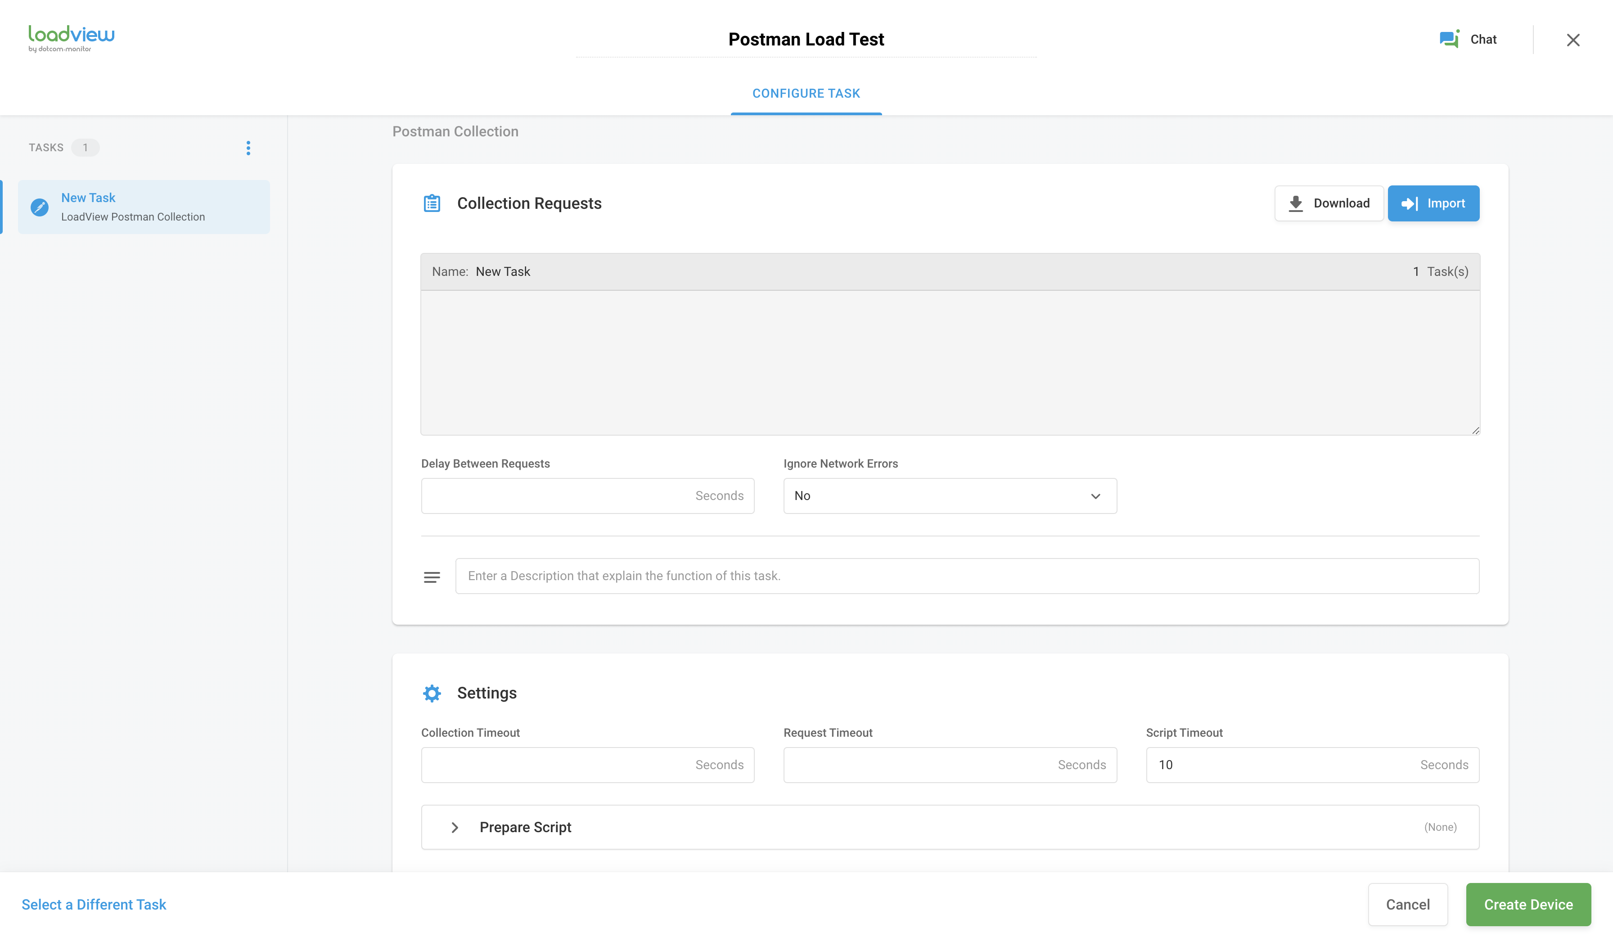The height and width of the screenshot is (937, 1613).
Task: Close the Postman Load Test wizard
Action: point(1572,40)
